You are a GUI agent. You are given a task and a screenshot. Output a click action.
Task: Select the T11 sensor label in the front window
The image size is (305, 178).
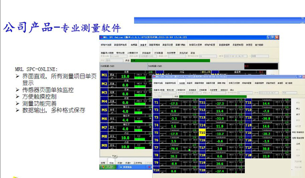coord(202,102)
